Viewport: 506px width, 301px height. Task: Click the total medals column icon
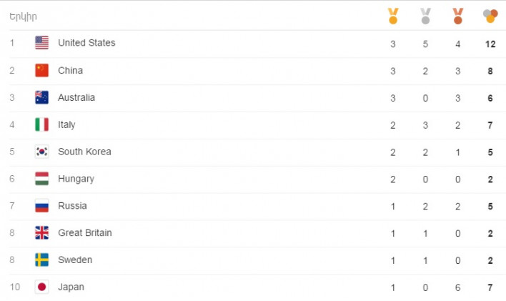click(490, 15)
